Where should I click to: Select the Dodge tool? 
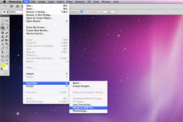(7, 44)
